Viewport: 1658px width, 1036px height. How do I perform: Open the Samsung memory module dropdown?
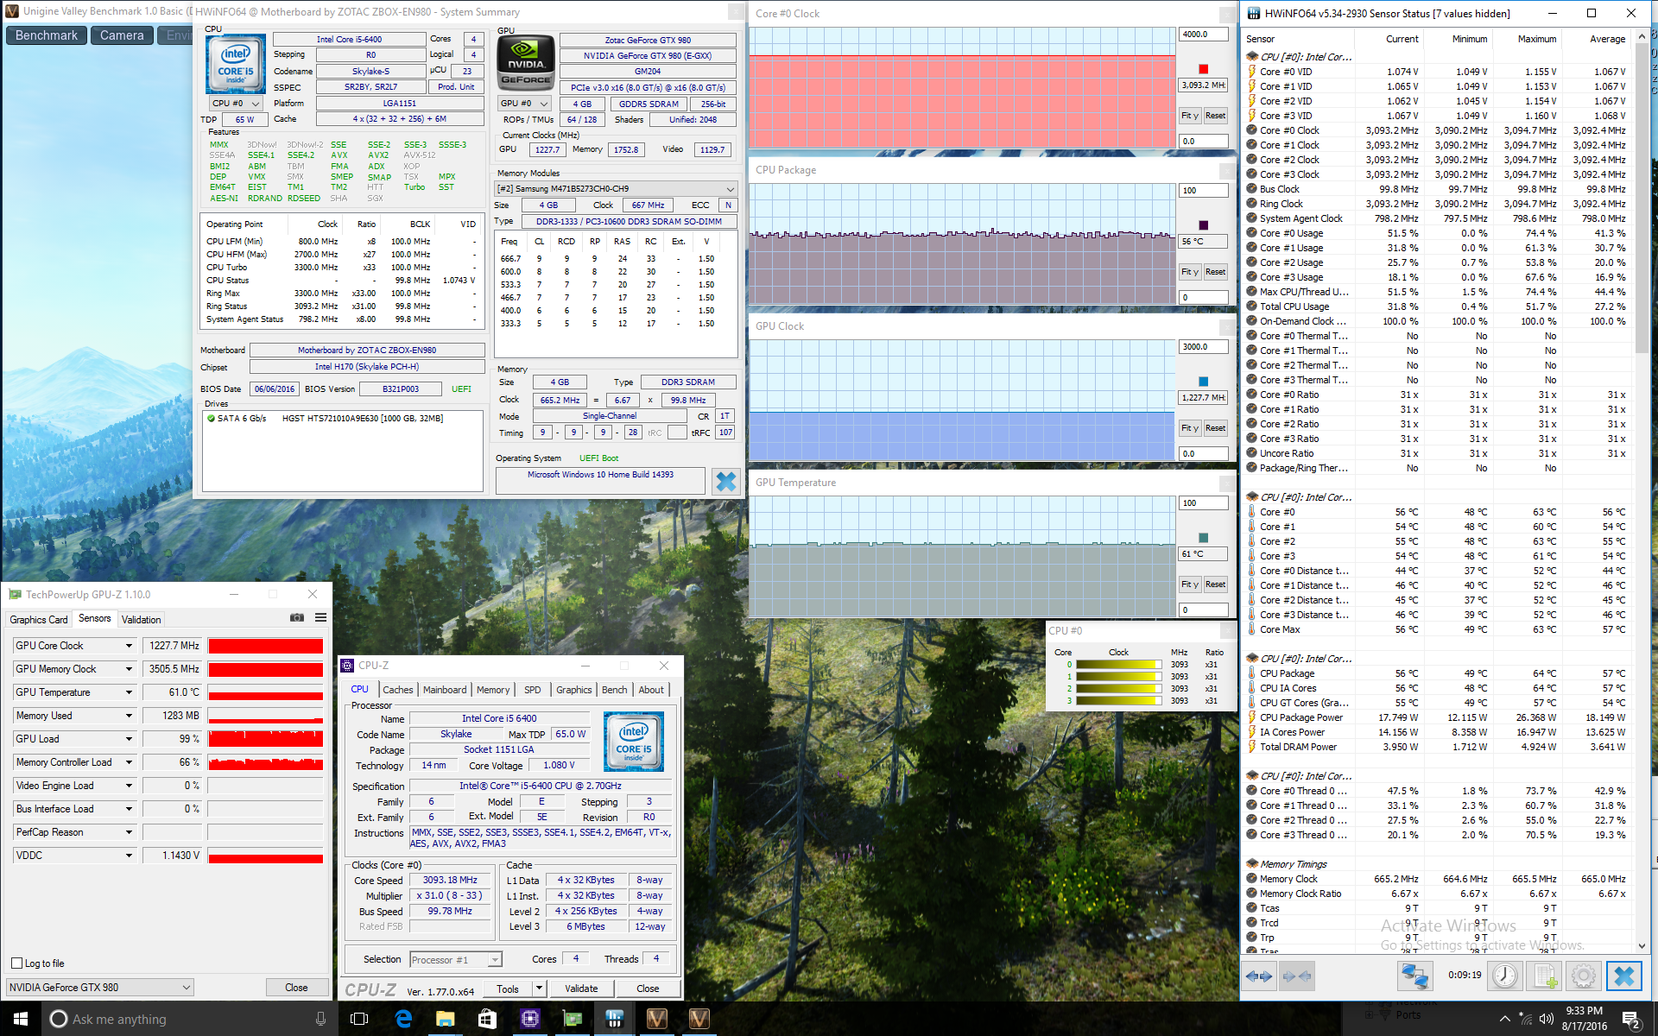[x=615, y=188]
